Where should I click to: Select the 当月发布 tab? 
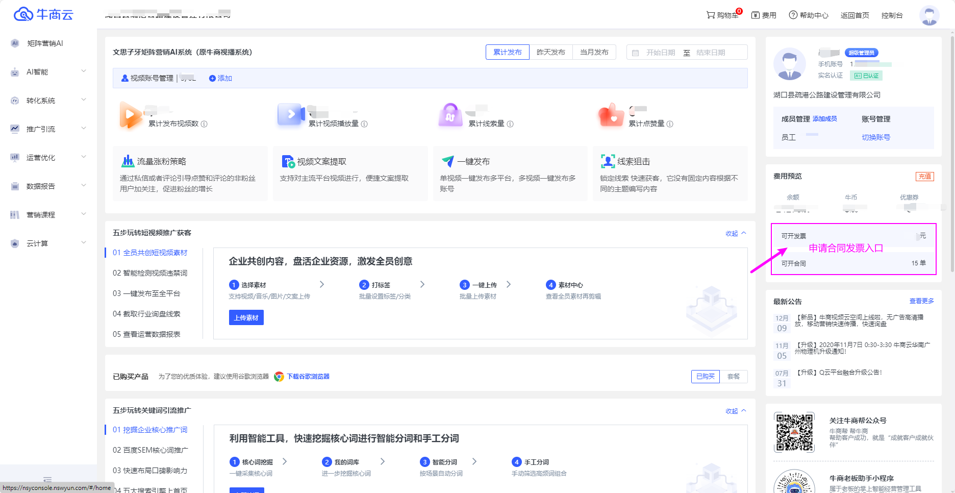coord(594,52)
